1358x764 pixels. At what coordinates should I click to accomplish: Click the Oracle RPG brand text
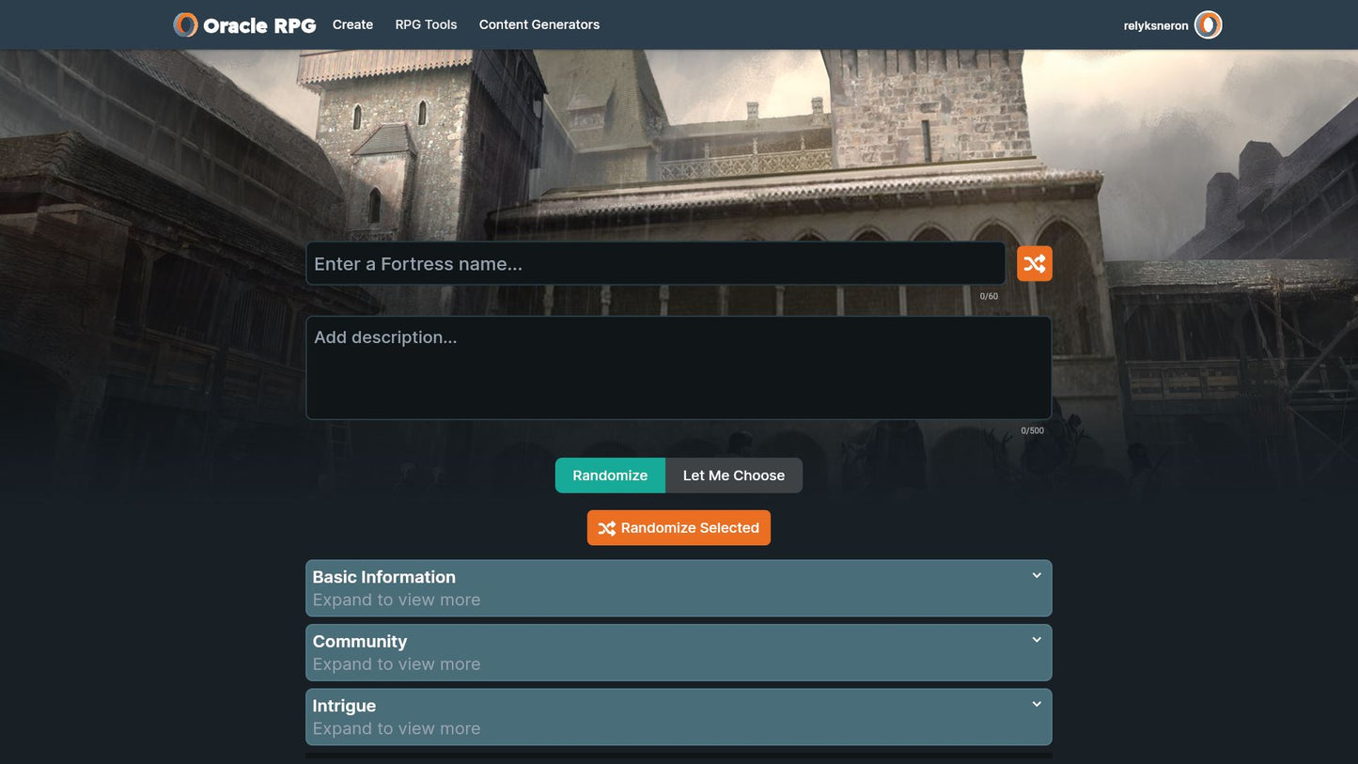[259, 26]
